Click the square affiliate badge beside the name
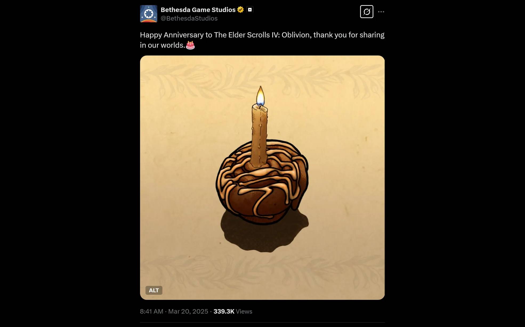Viewport: 525px width, 327px height. [250, 10]
